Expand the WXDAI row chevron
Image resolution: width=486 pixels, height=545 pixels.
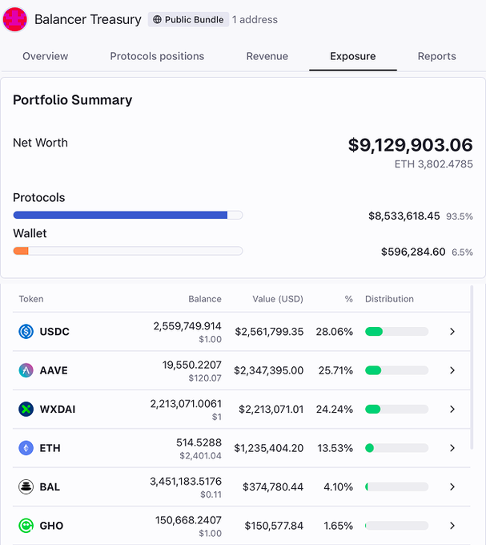point(452,409)
